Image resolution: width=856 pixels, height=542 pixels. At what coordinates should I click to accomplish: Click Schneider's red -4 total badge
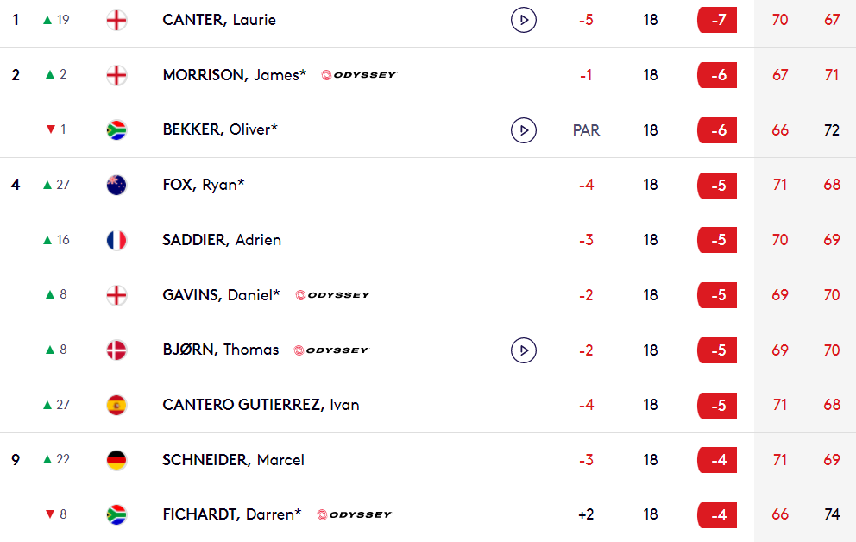click(x=717, y=460)
